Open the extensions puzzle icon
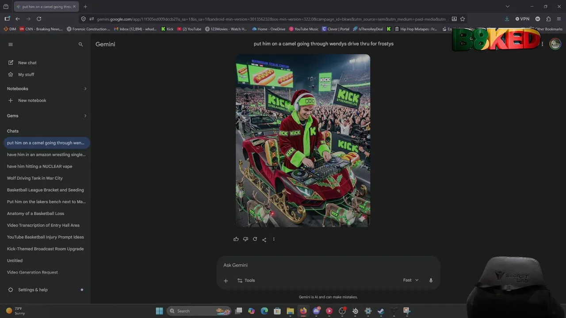566x318 pixels. point(548,19)
